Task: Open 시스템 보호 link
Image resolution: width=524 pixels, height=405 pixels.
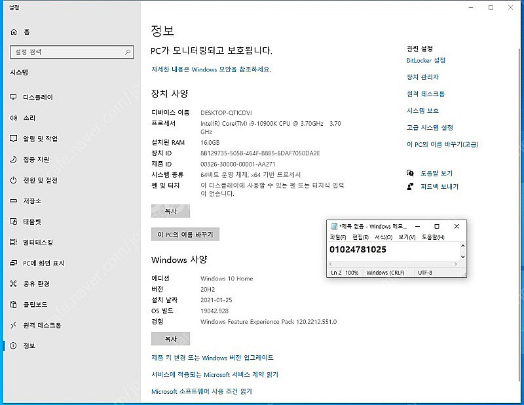Action: click(422, 111)
